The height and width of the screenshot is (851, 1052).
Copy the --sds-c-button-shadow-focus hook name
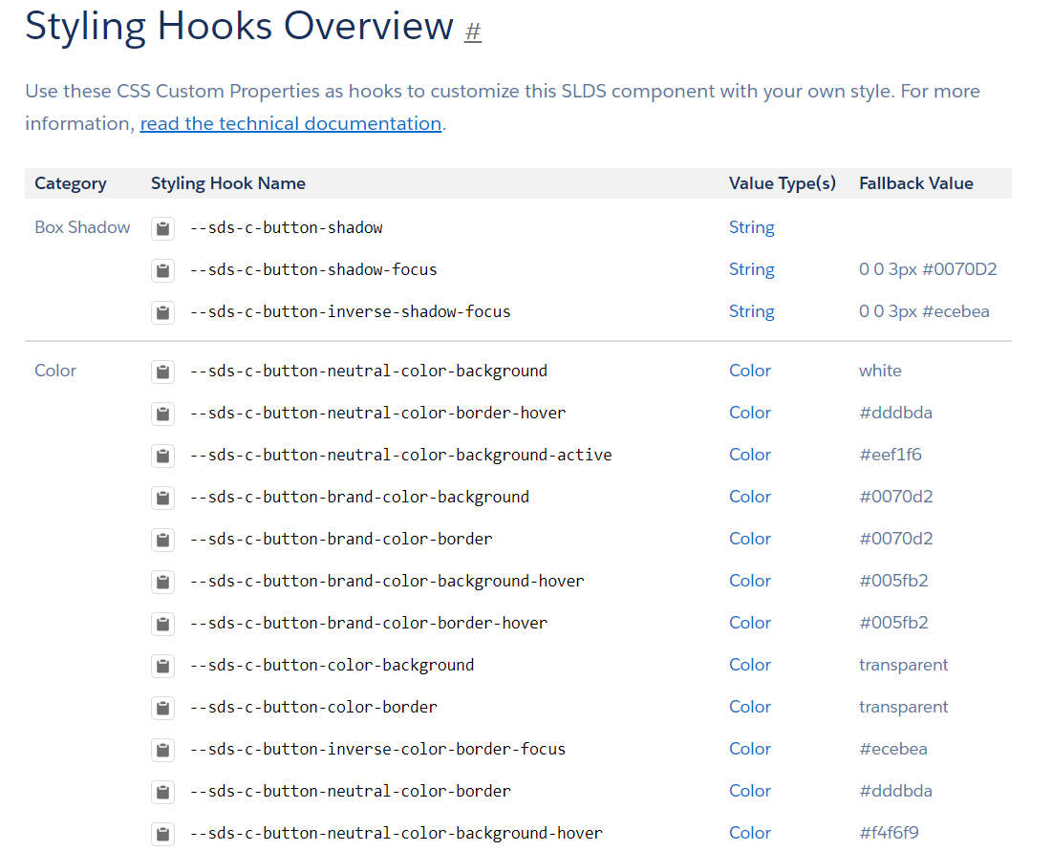tap(162, 271)
